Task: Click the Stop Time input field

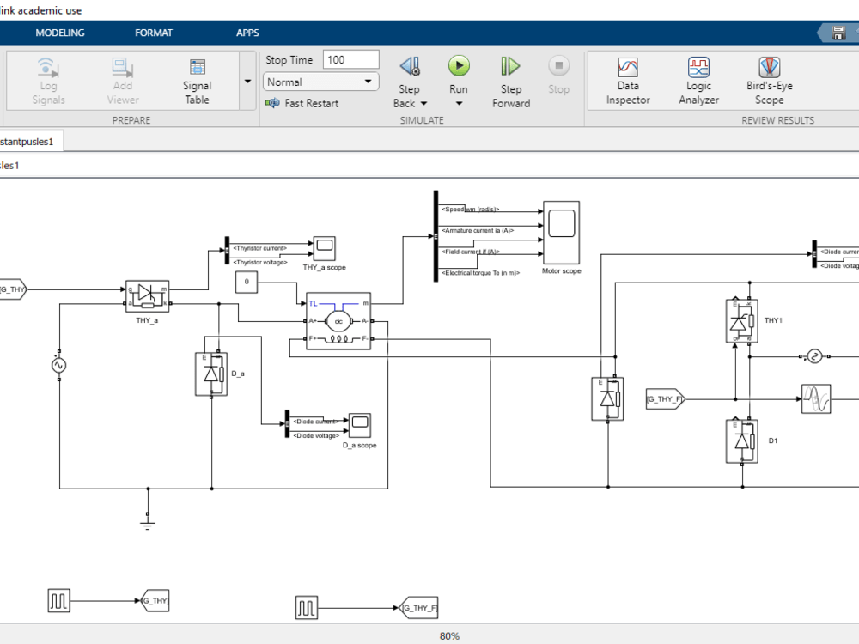Action: coord(350,58)
